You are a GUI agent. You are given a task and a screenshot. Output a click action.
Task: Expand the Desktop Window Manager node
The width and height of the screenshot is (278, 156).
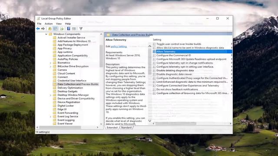[x=50, y=95]
